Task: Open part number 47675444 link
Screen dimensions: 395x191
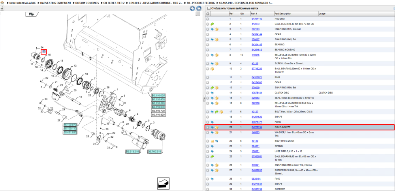Action: coord(257,93)
